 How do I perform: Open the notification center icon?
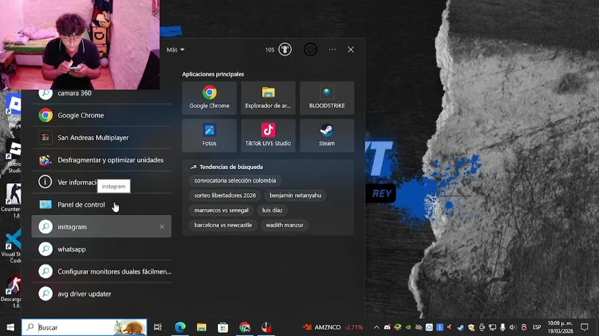coord(585,327)
